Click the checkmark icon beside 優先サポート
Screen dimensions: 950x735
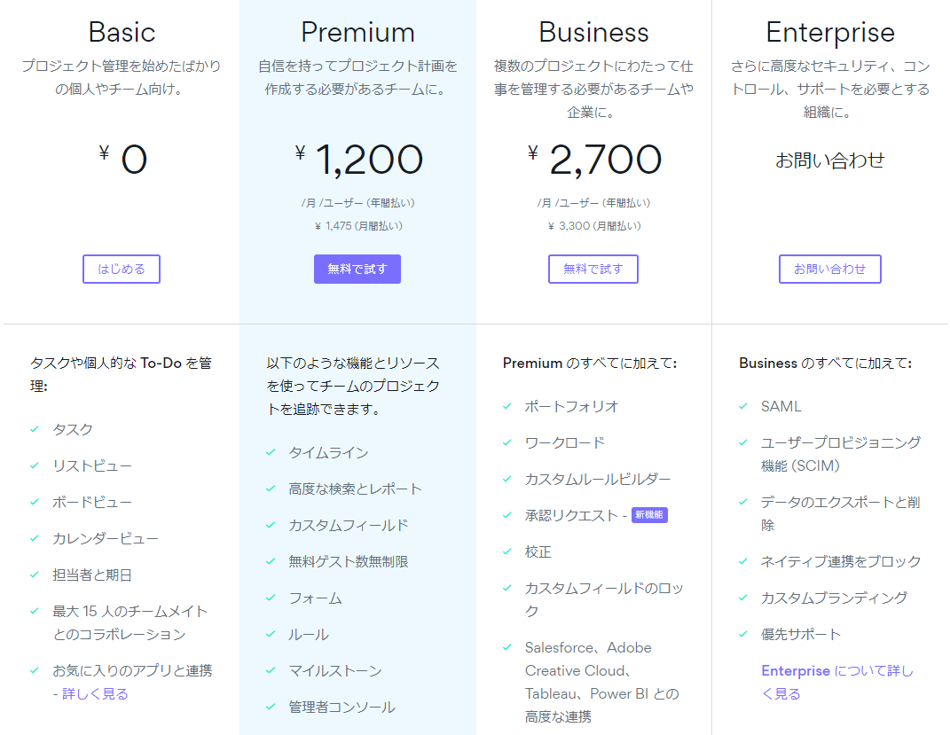click(743, 634)
